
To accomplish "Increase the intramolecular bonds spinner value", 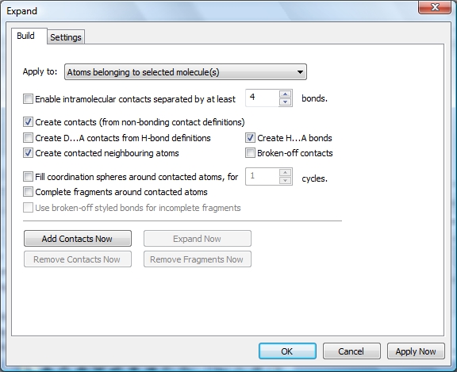I will [x=285, y=94].
